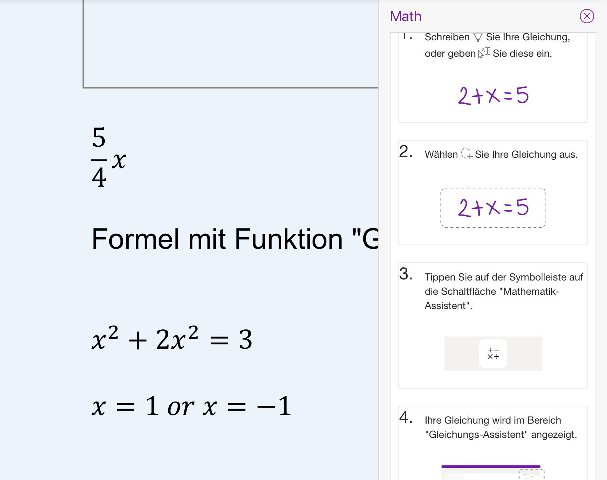
Task: Click the handwritten 2+x=5 in step 1
Action: pyautogui.click(x=493, y=96)
